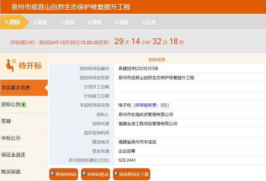
Task: Click the funding source 企业自筹
Action: pos(127,151)
